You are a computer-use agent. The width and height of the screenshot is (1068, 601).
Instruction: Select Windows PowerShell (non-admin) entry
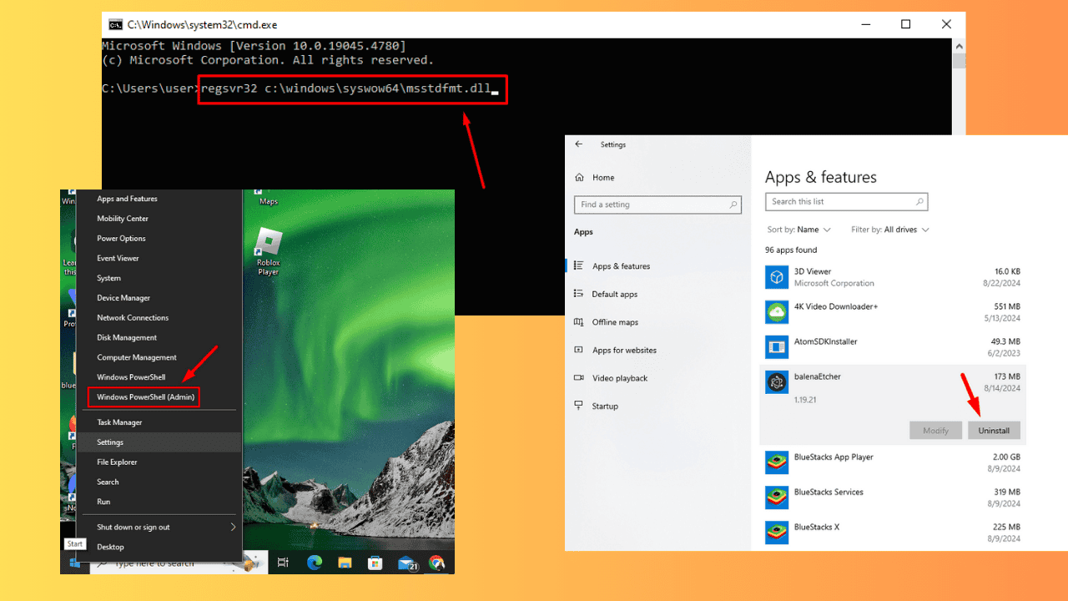[x=131, y=377]
